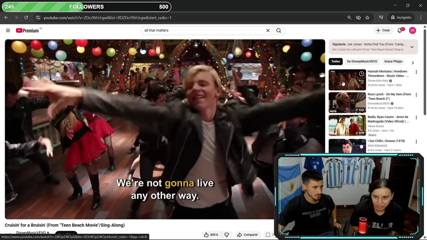Open options for the Hannah Montana video

click(x=416, y=72)
